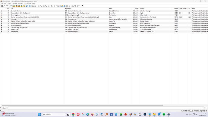The width and height of the screenshot is (208, 117).
Task: Change directory using the green folder icon
Action: pos(14,6)
